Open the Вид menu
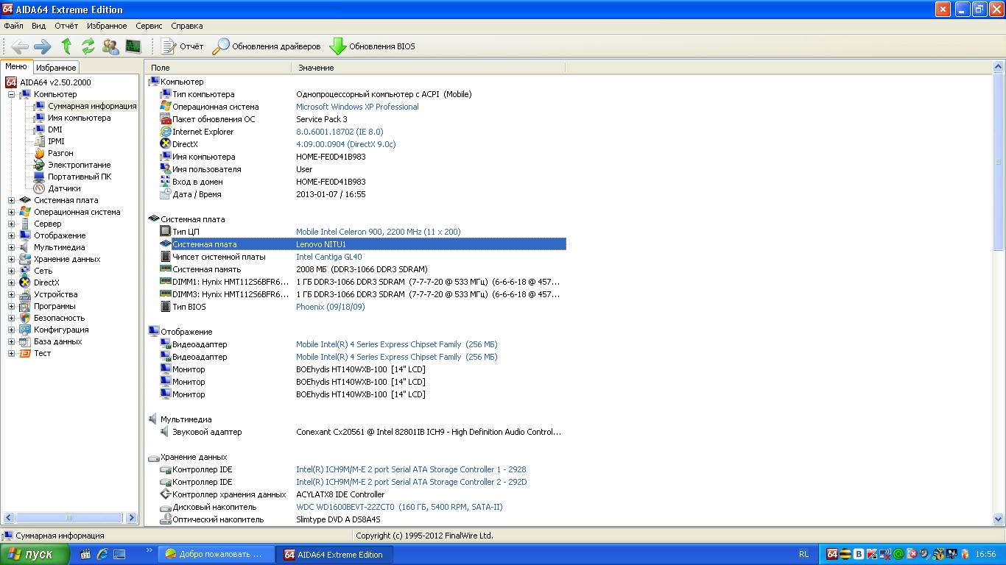 point(38,26)
